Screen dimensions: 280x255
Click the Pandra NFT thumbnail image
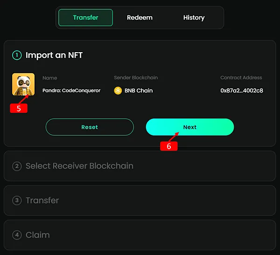pos(23,84)
